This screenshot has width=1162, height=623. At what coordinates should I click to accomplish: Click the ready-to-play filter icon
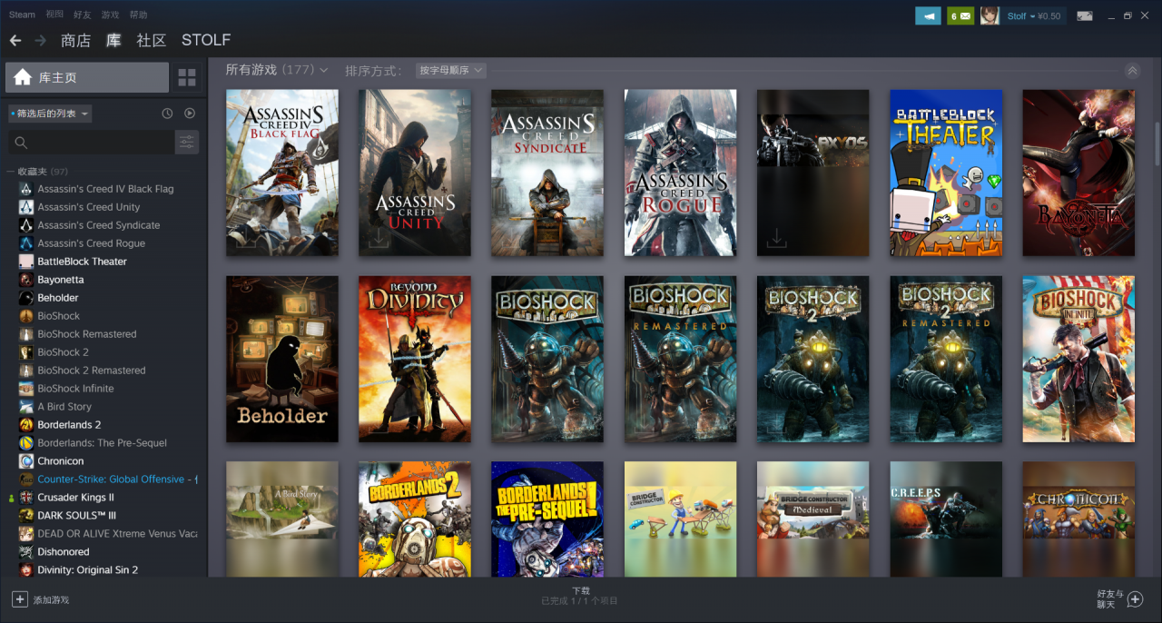(x=190, y=114)
